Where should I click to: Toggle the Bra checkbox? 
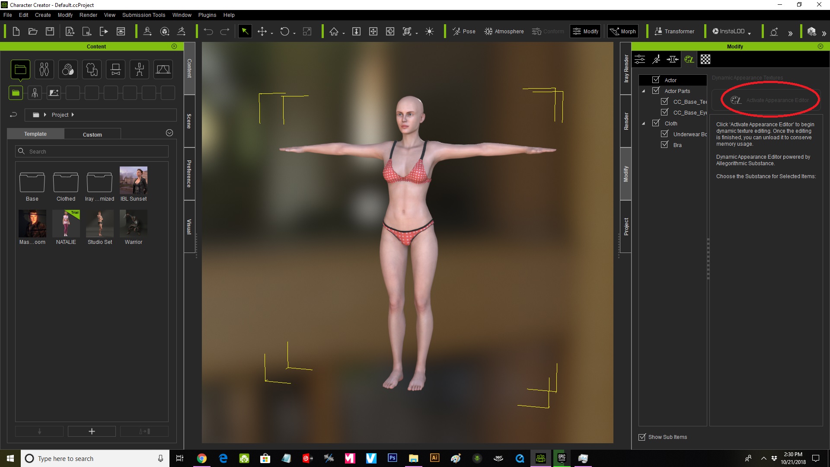(664, 145)
